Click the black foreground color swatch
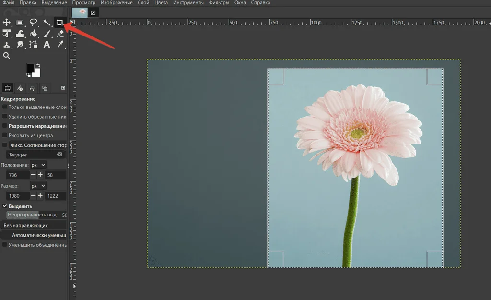Image resolution: width=491 pixels, height=300 pixels. pyautogui.click(x=31, y=68)
